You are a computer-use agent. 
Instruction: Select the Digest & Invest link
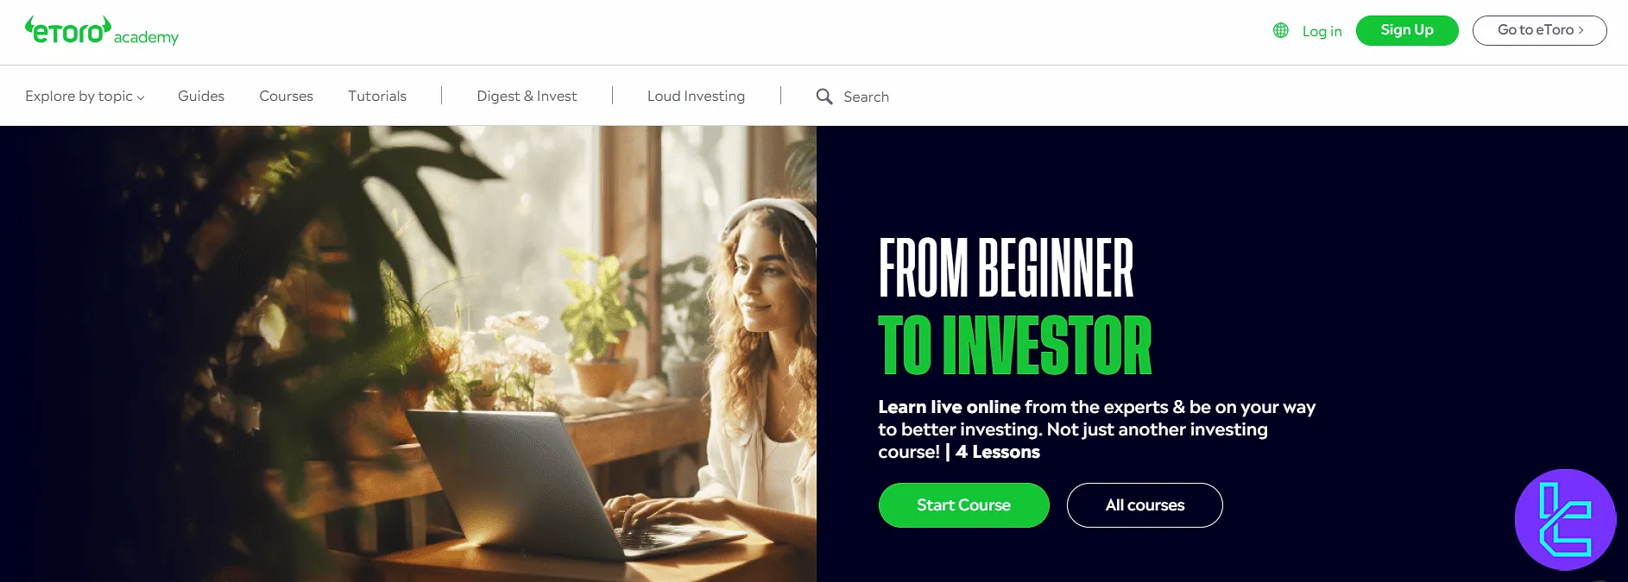[x=527, y=96]
